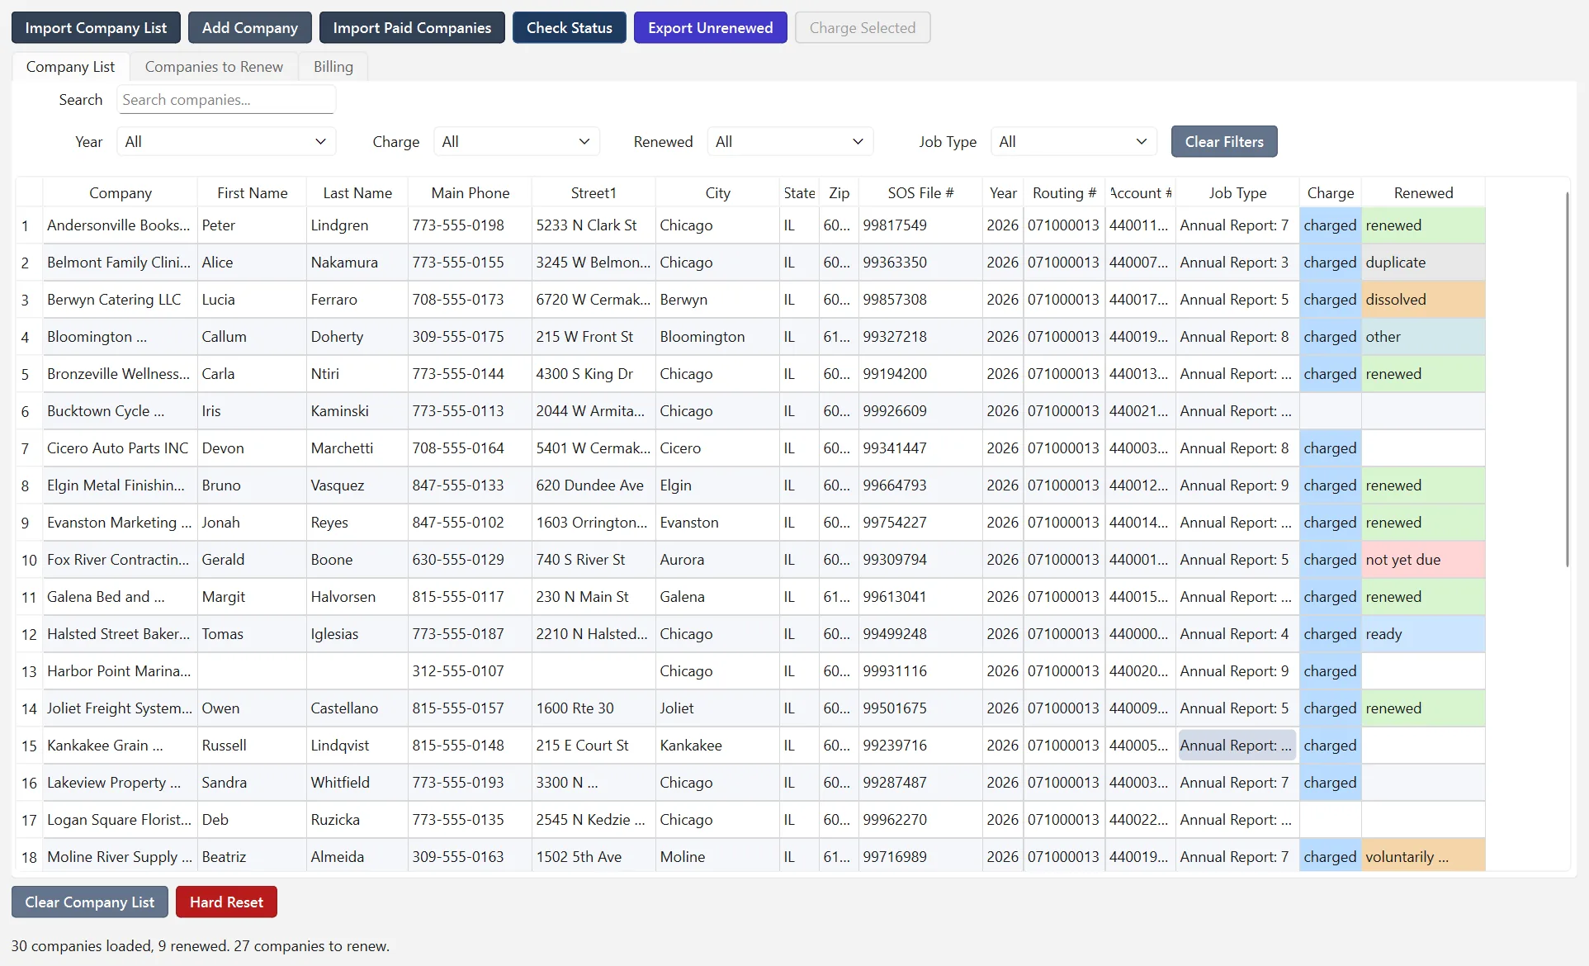
Task: Click the Search companies input field
Action: [x=226, y=100]
